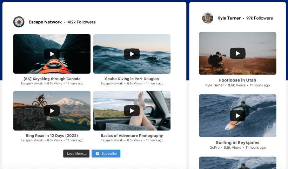Click the Escape Network channel avatar
This screenshot has height=169, width=288.
coord(19,22)
